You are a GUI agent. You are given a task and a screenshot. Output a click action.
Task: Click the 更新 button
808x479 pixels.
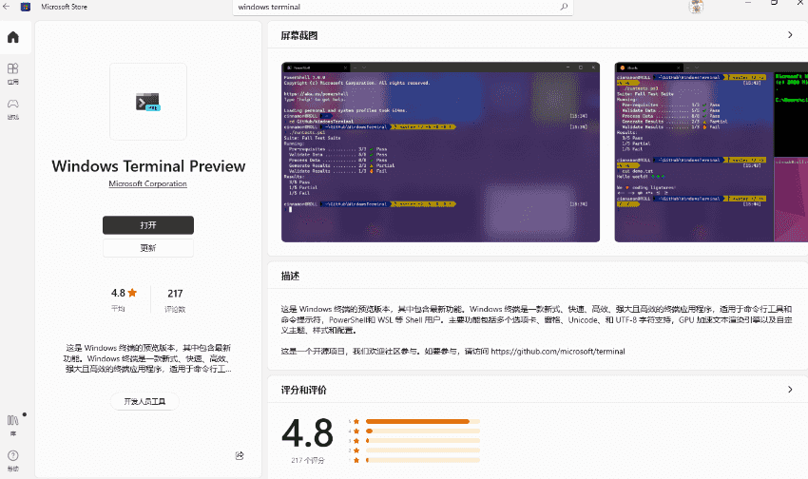(148, 248)
